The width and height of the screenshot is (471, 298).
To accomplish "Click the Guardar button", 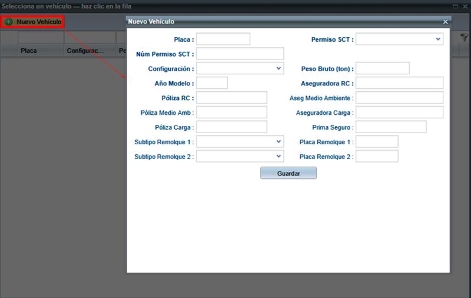I will [288, 173].
